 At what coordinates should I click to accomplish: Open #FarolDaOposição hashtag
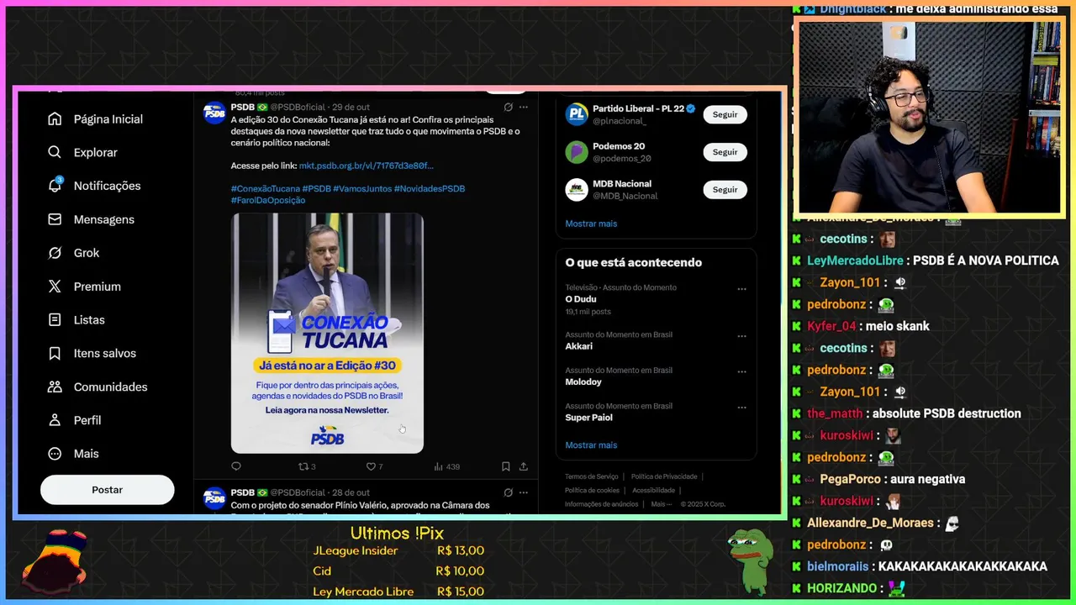(268, 201)
